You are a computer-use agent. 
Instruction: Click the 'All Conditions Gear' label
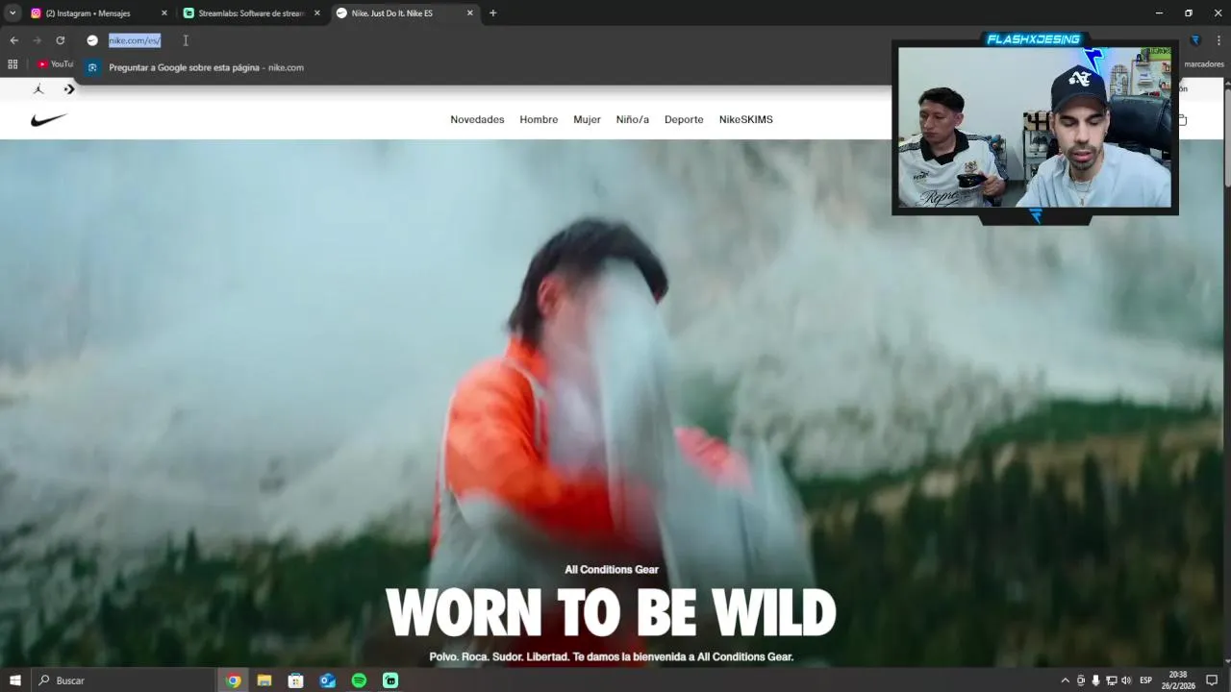[x=612, y=570]
